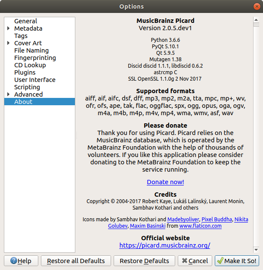Open the www.flaticon.com link
This screenshot has height=270, width=263.
(x=200, y=226)
